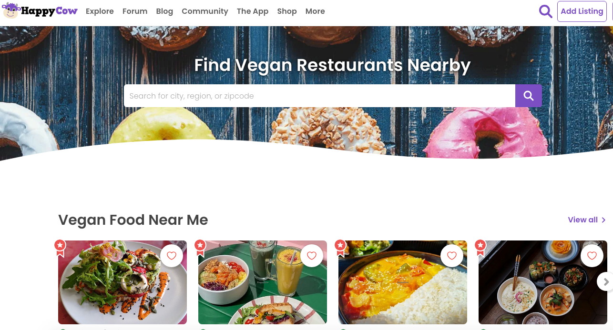Go to the Forum page

click(x=135, y=11)
